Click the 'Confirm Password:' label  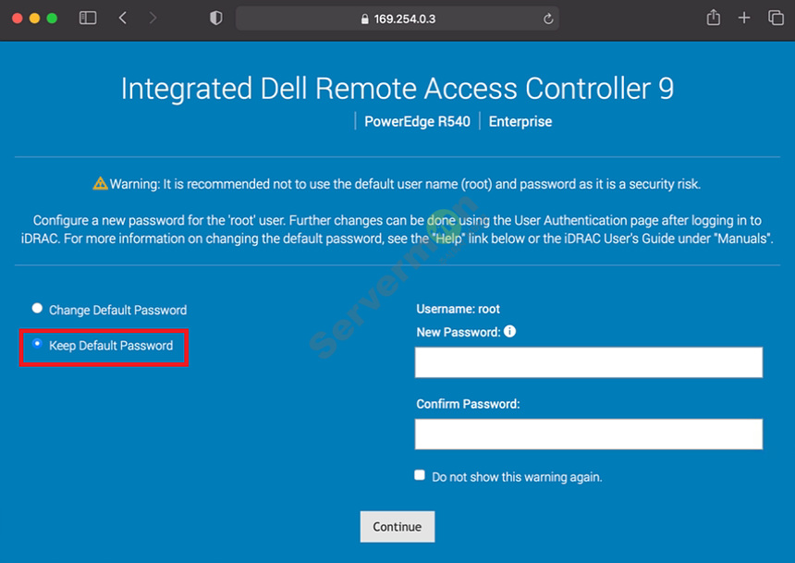(x=468, y=404)
